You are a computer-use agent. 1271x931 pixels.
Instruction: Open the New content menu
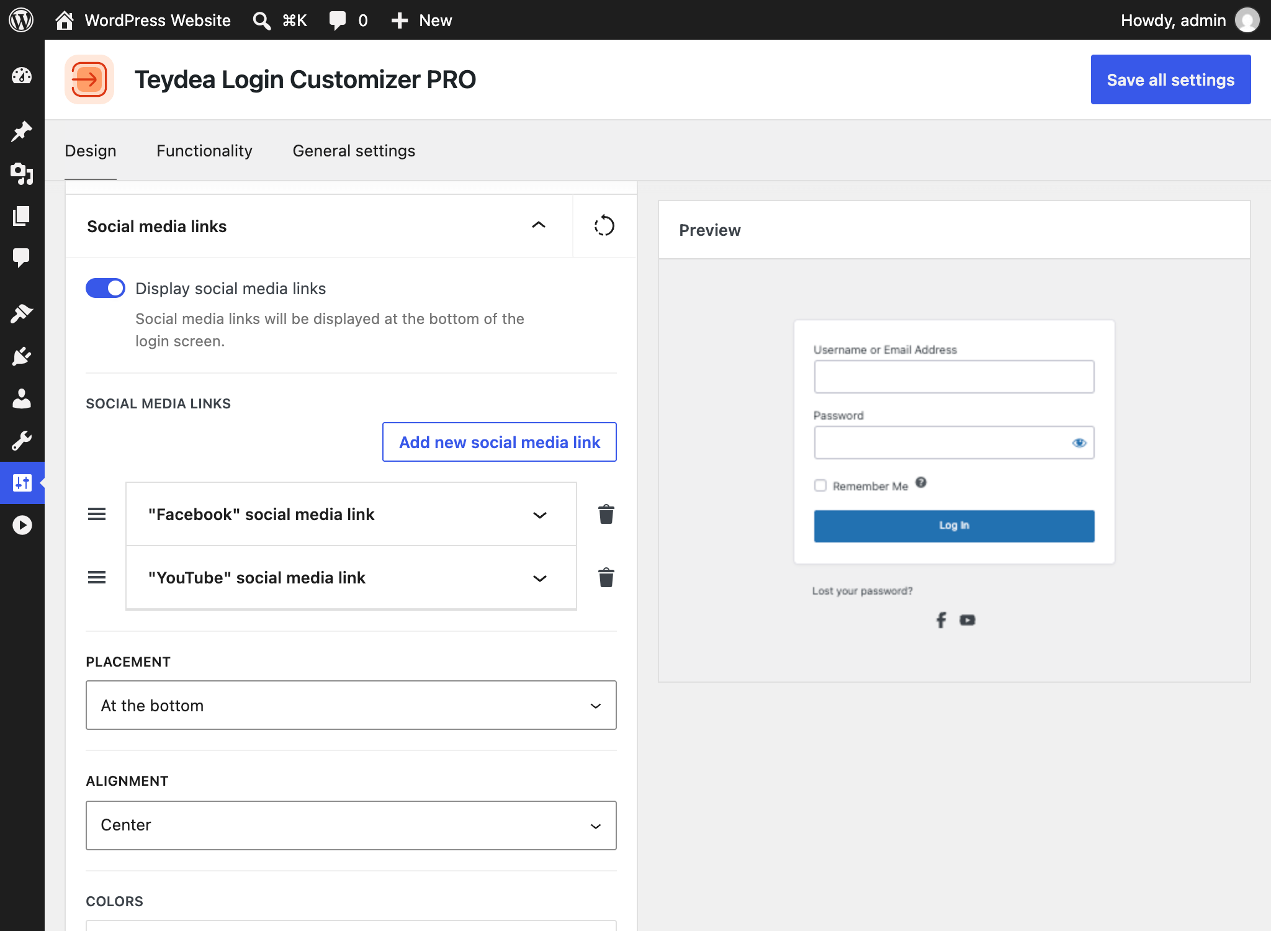[421, 20]
